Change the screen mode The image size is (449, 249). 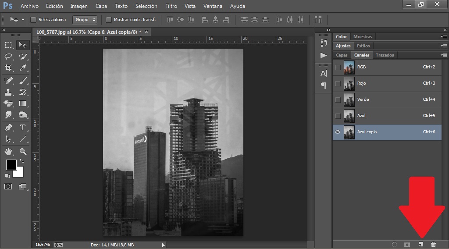pos(23,187)
